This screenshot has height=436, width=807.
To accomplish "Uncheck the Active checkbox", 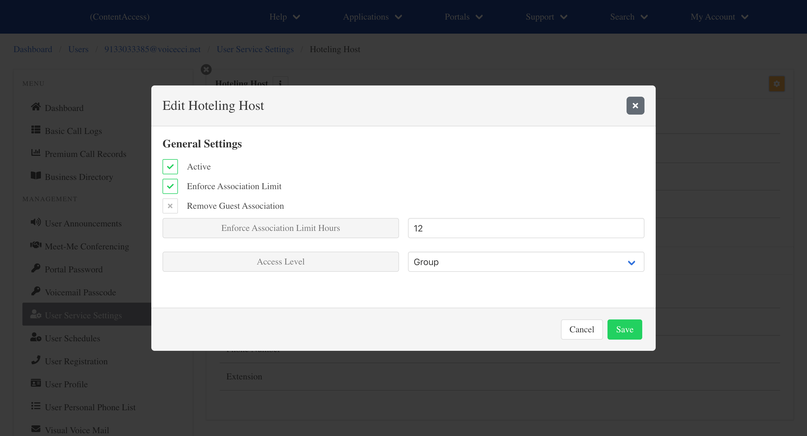I will point(170,167).
